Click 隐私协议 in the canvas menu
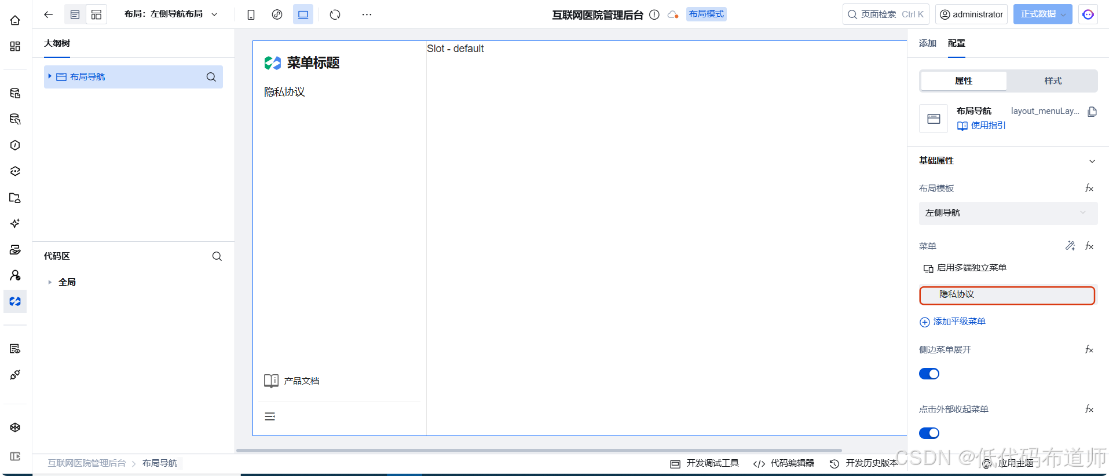Screen dimensions: 1109x476 (284, 92)
